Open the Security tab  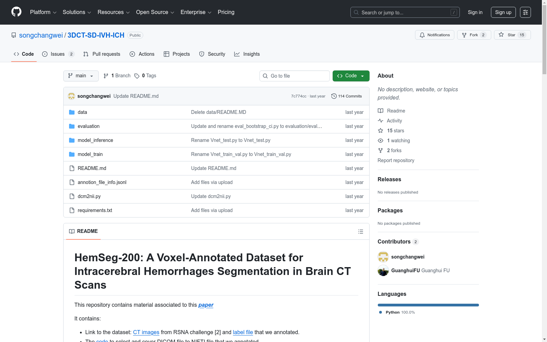(x=212, y=54)
